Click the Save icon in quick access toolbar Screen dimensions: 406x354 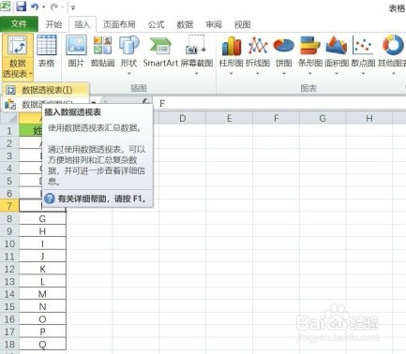tap(21, 7)
